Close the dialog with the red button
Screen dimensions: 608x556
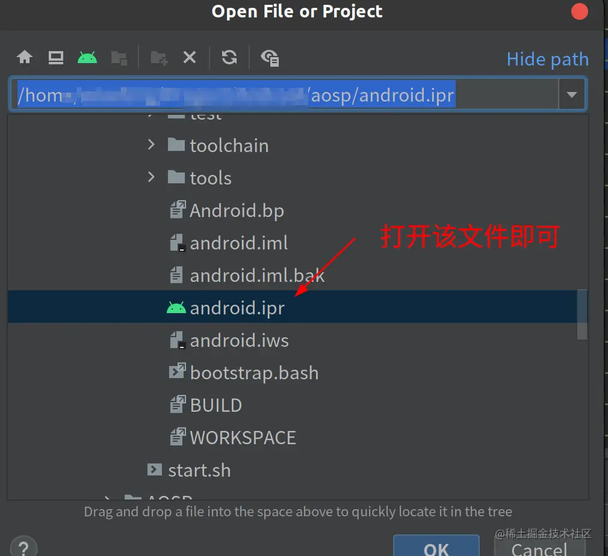click(579, 11)
